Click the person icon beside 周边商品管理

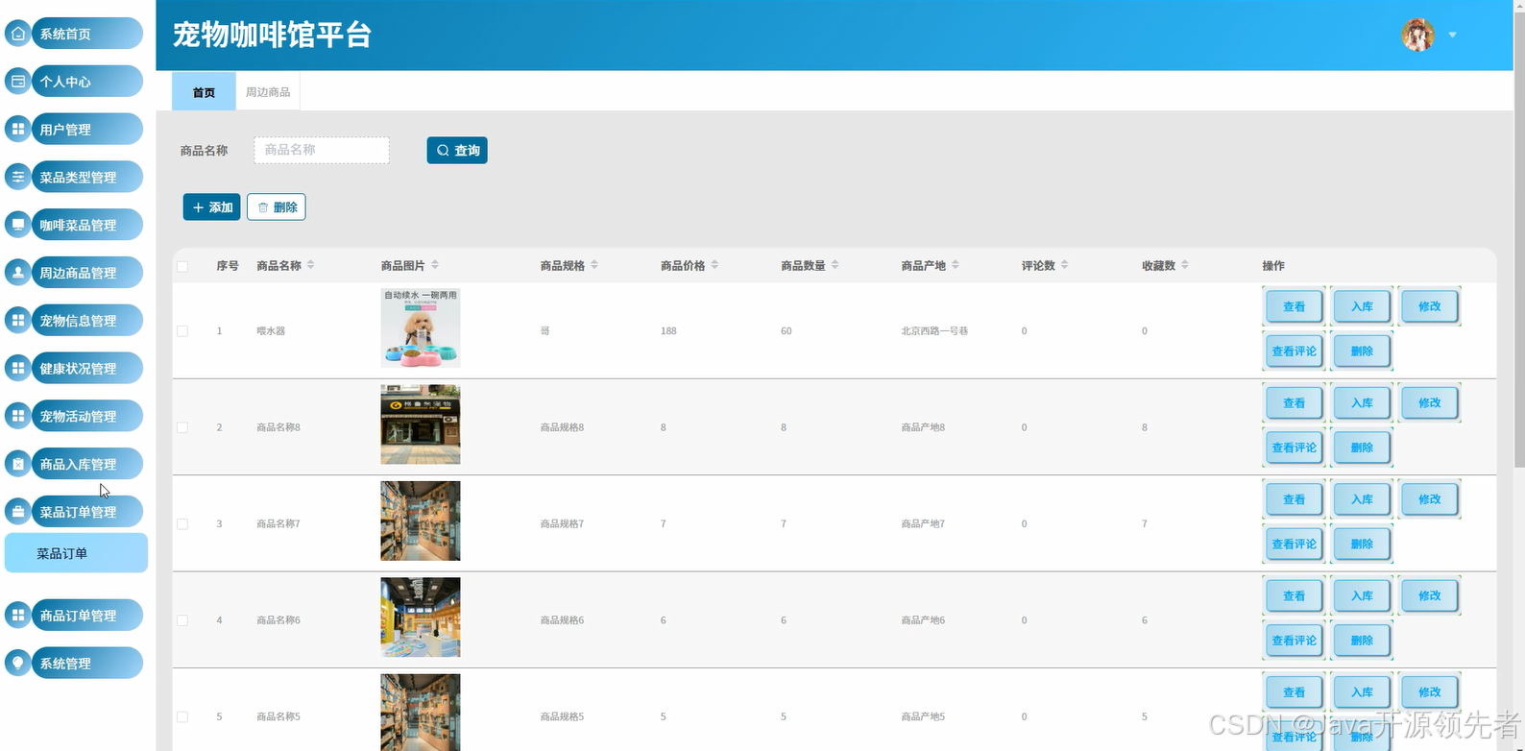point(18,273)
